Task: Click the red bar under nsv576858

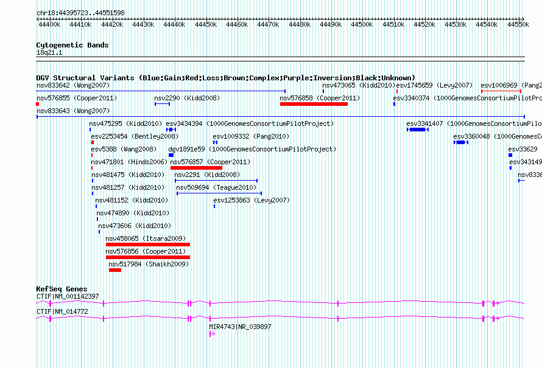Action: 314,104
